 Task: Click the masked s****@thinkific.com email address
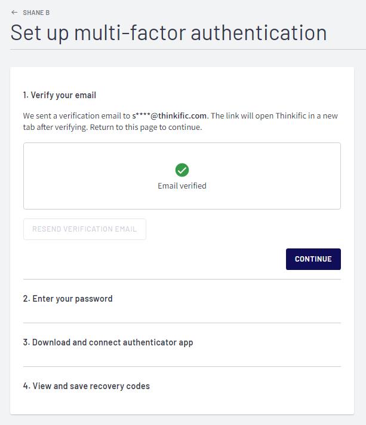169,116
